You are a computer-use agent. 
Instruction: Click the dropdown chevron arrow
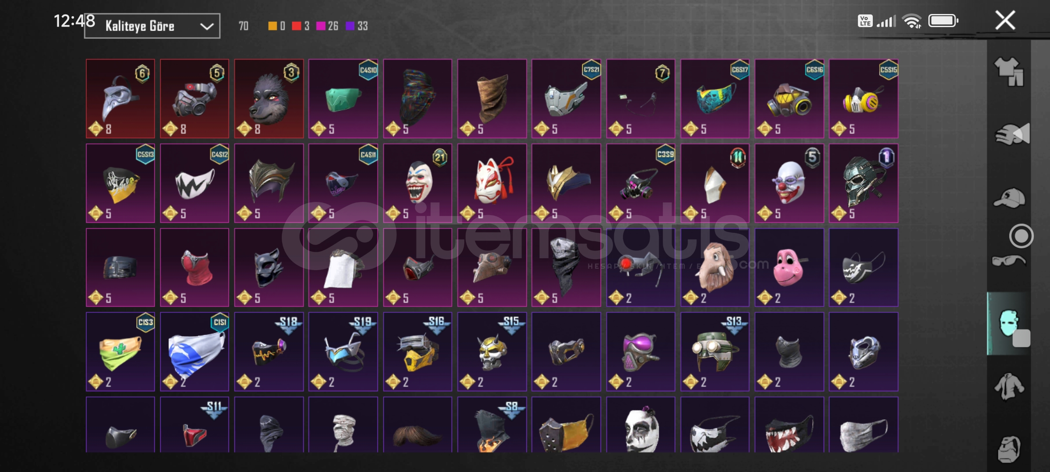click(x=206, y=27)
